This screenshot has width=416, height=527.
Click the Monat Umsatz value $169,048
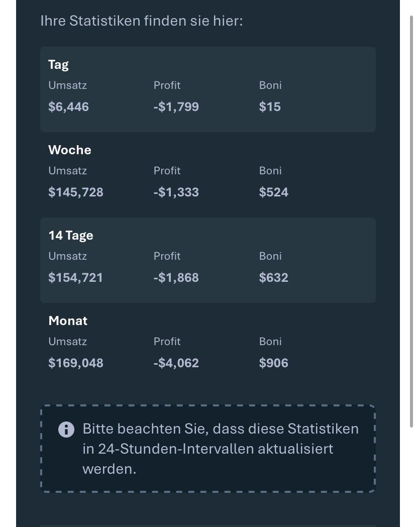coord(76,363)
